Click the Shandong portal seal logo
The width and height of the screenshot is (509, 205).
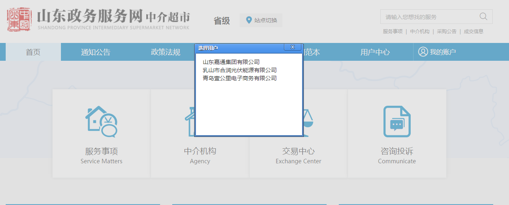(x=19, y=19)
